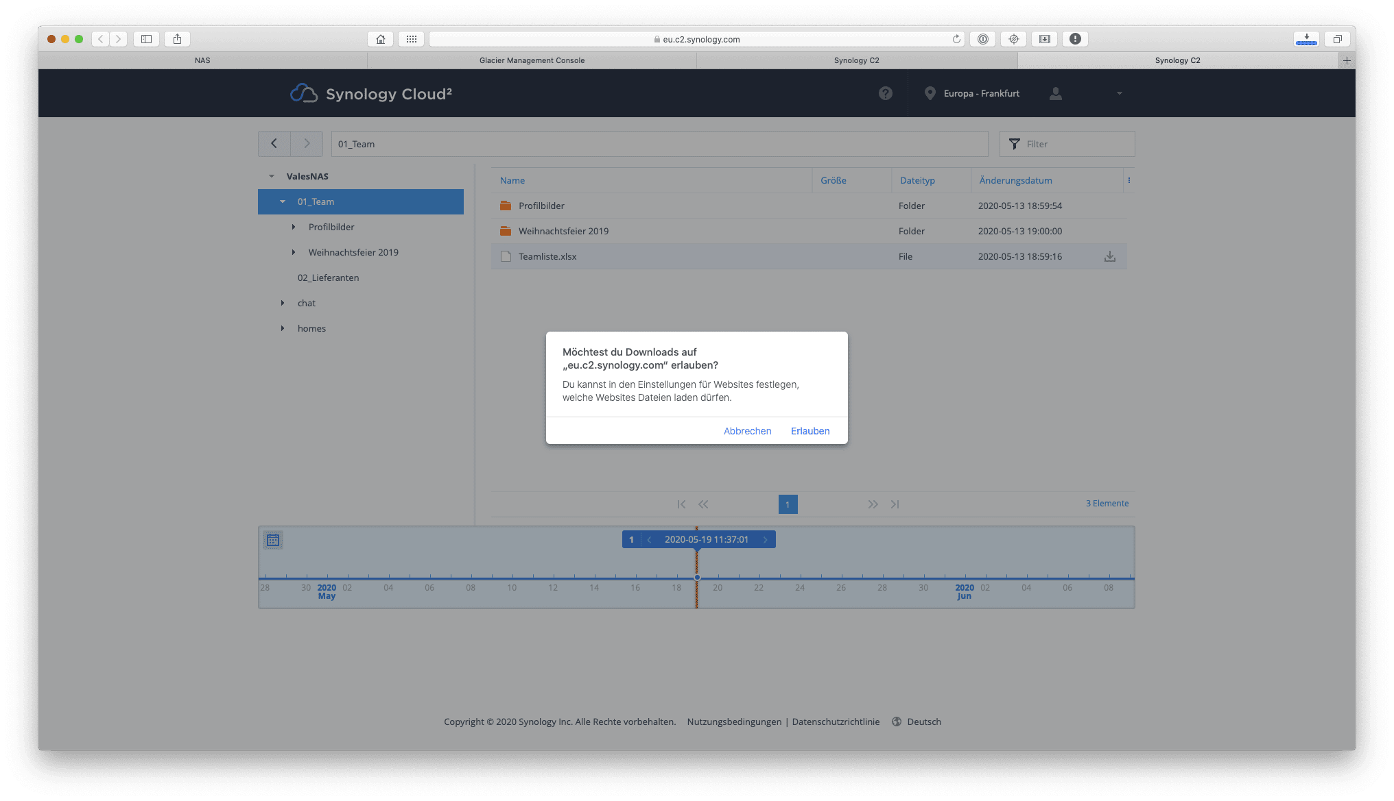Go to next pages double-arrow icon
1394x801 pixels.
click(x=873, y=504)
